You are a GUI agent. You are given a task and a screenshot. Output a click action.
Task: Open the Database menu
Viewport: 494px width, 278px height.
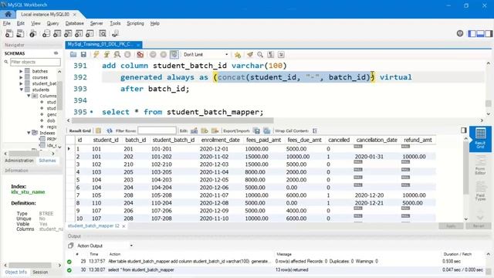[74, 23]
